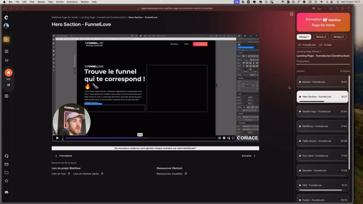Screen dimensions: 363x204
Task: Click the globe icon in sidebar
Action: coord(6,96)
